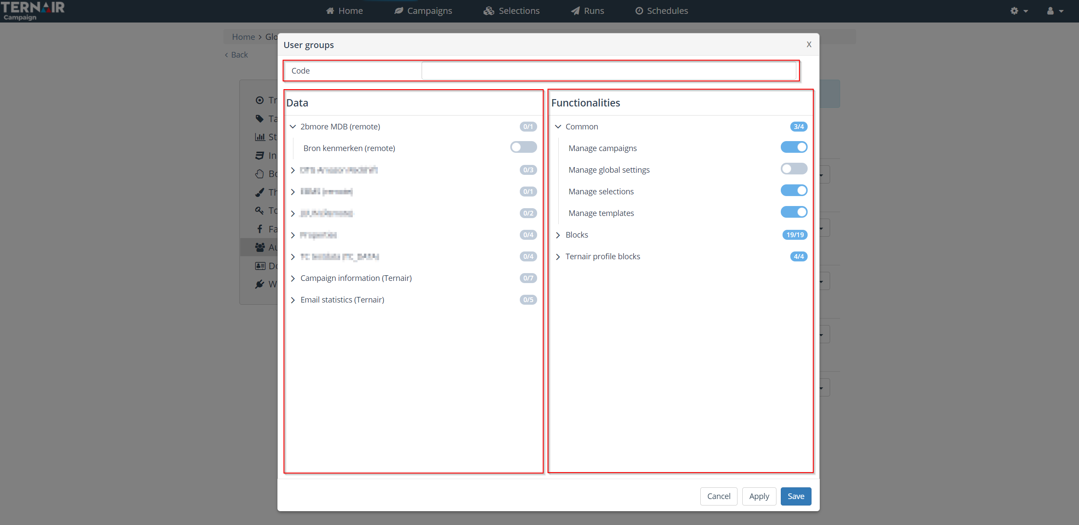Go to Home in the top navigation

click(x=345, y=11)
